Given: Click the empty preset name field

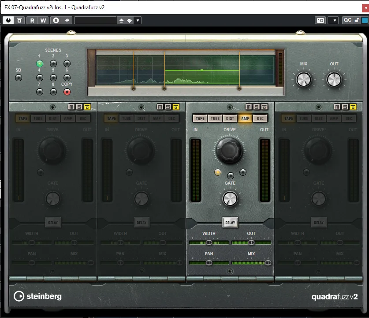Looking at the screenshot, I should pyautogui.click(x=96, y=20).
